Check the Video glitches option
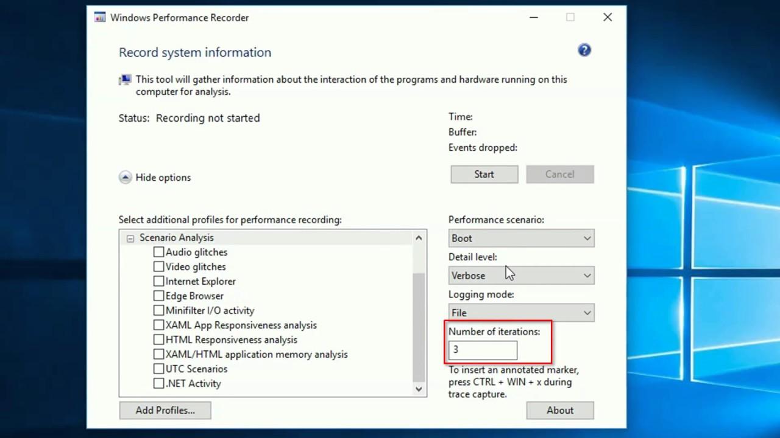Screen dimensions: 780x438 (x=158, y=266)
